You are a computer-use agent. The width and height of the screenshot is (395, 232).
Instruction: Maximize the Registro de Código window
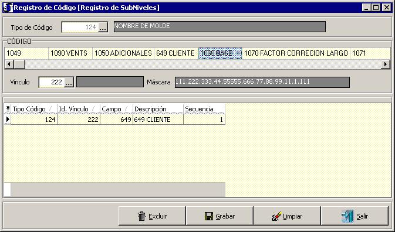tap(376, 8)
